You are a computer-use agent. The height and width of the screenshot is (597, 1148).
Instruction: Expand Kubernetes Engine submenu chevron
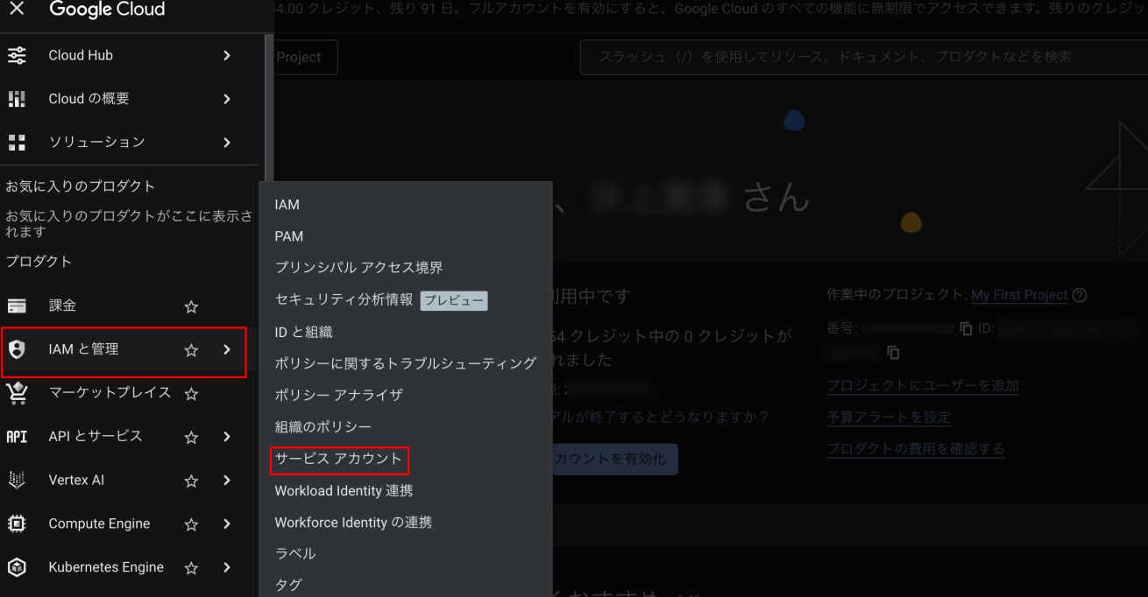coord(227,567)
